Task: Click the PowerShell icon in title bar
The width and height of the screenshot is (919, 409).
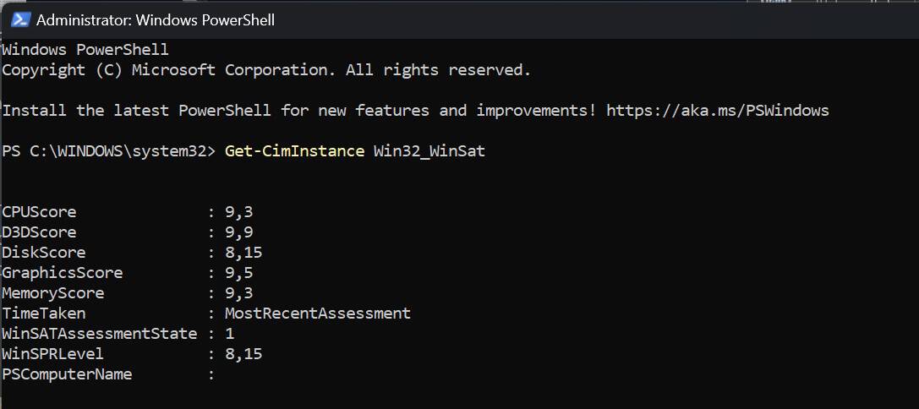Action: coord(20,19)
